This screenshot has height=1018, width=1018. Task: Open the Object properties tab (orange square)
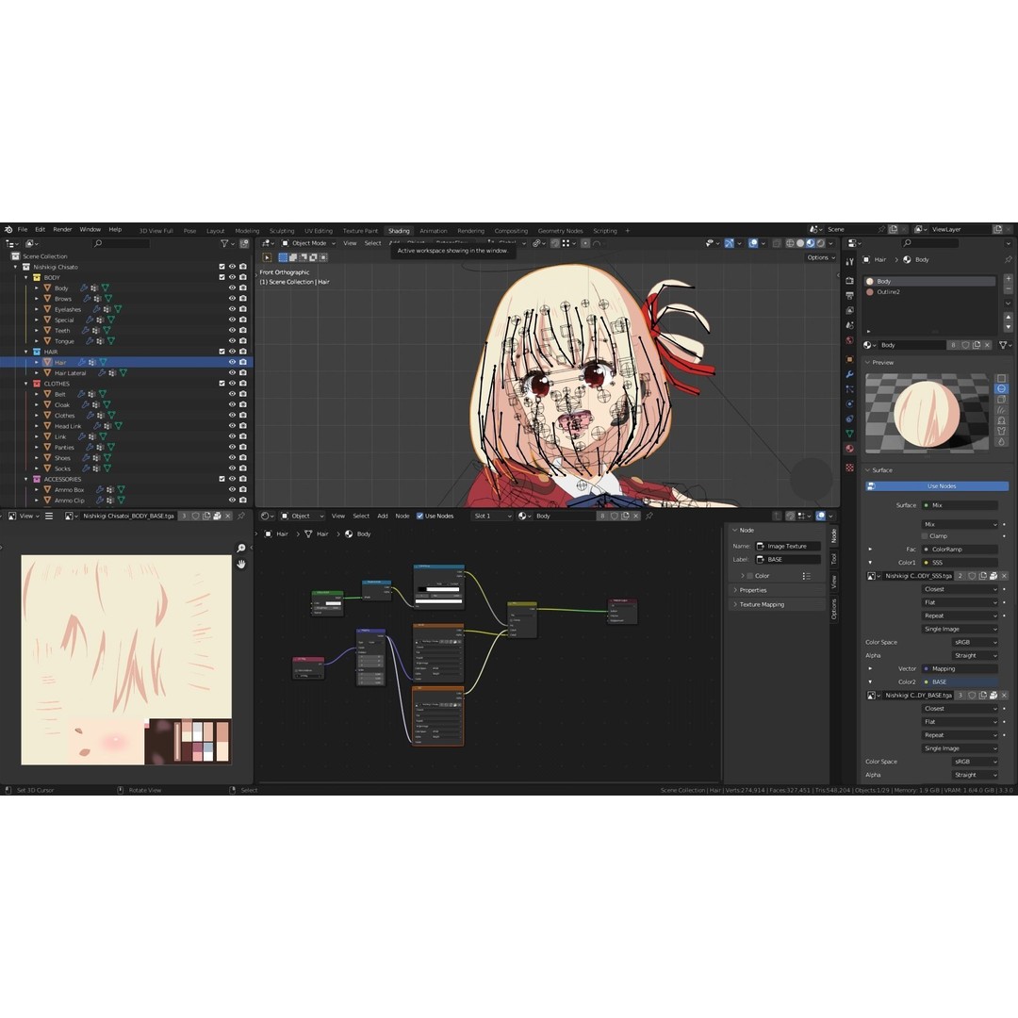(849, 359)
